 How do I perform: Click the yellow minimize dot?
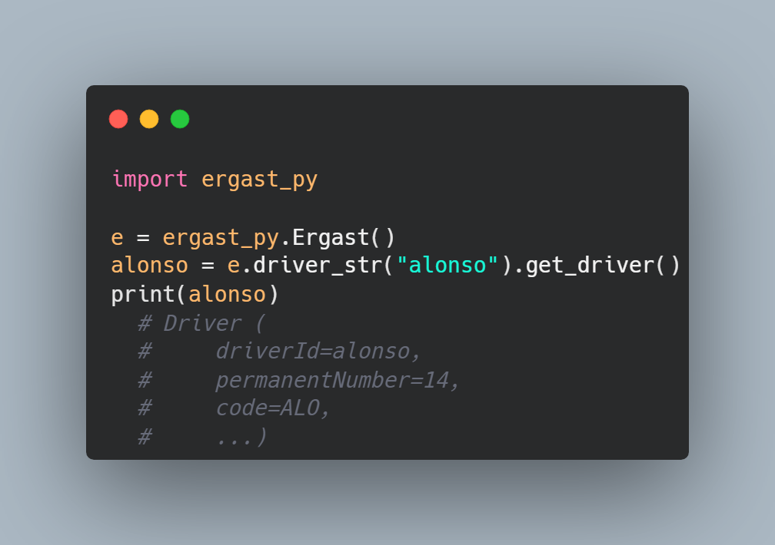[x=149, y=119]
